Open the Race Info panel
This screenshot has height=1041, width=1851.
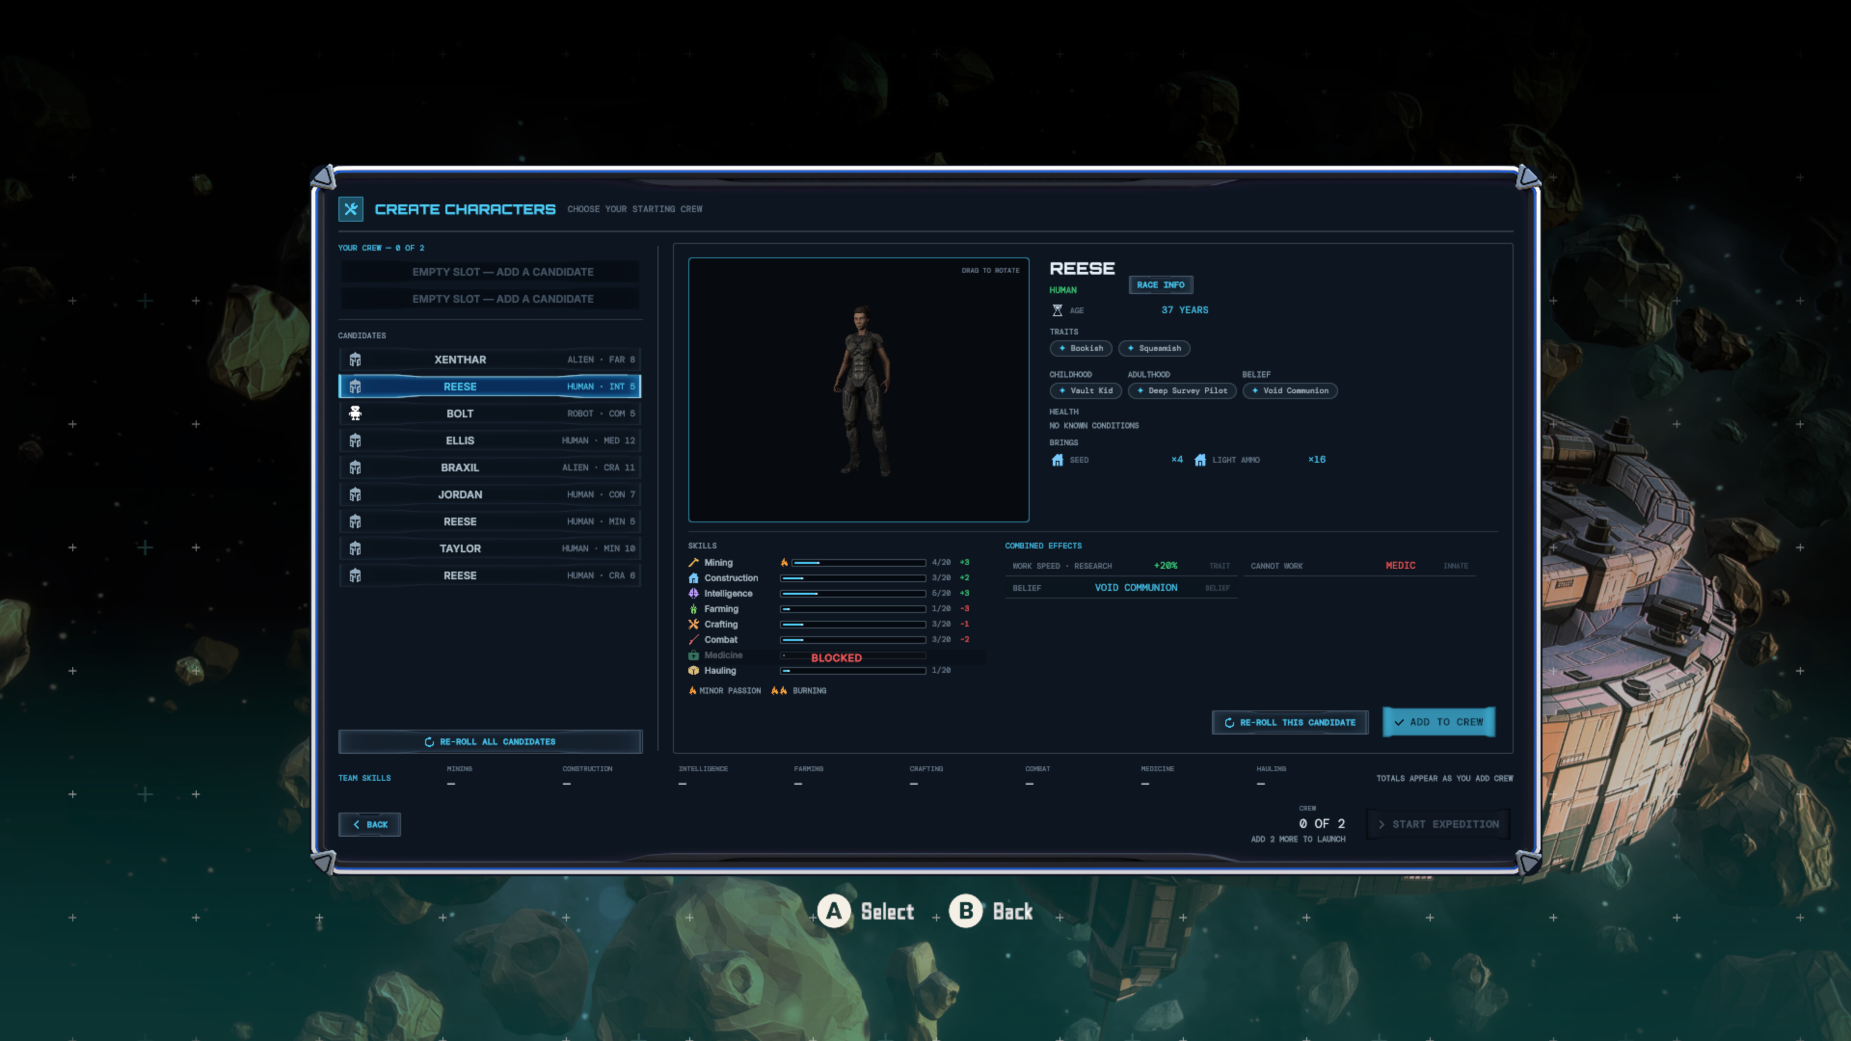pos(1160,284)
